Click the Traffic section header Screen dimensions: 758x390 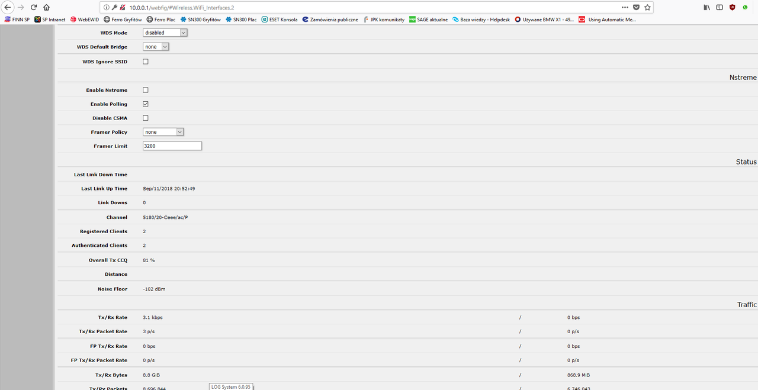coord(747,305)
